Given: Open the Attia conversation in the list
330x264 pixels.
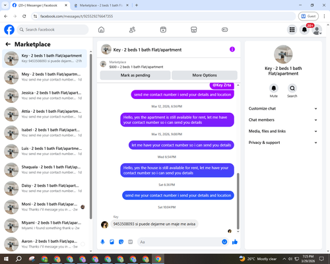Looking at the screenshot, I should point(44,114).
